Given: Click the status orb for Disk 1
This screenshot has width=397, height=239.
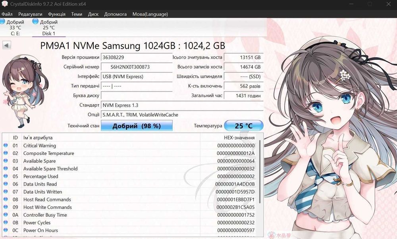Looking at the screenshot, I should click(35, 22).
